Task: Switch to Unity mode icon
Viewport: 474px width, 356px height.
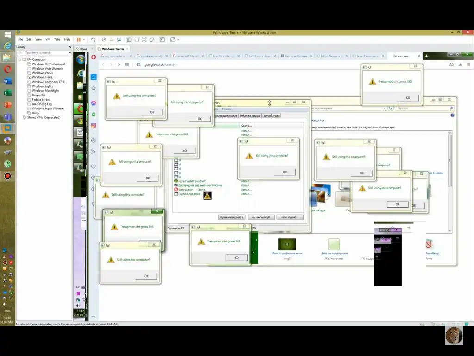Action: click(152, 39)
